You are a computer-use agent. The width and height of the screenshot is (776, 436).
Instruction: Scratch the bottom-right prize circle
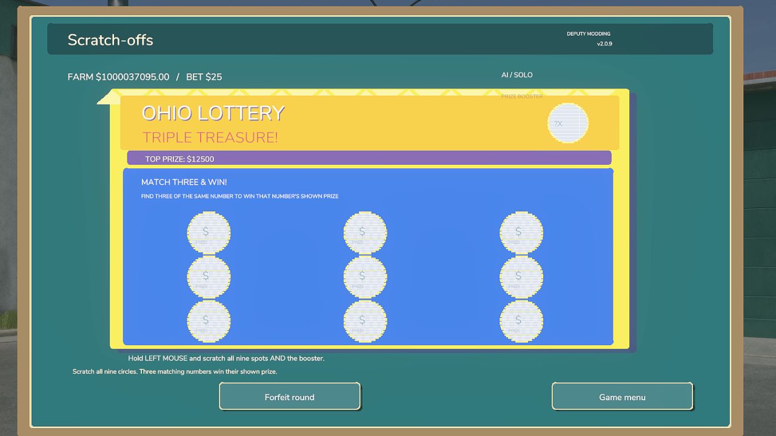(x=521, y=321)
